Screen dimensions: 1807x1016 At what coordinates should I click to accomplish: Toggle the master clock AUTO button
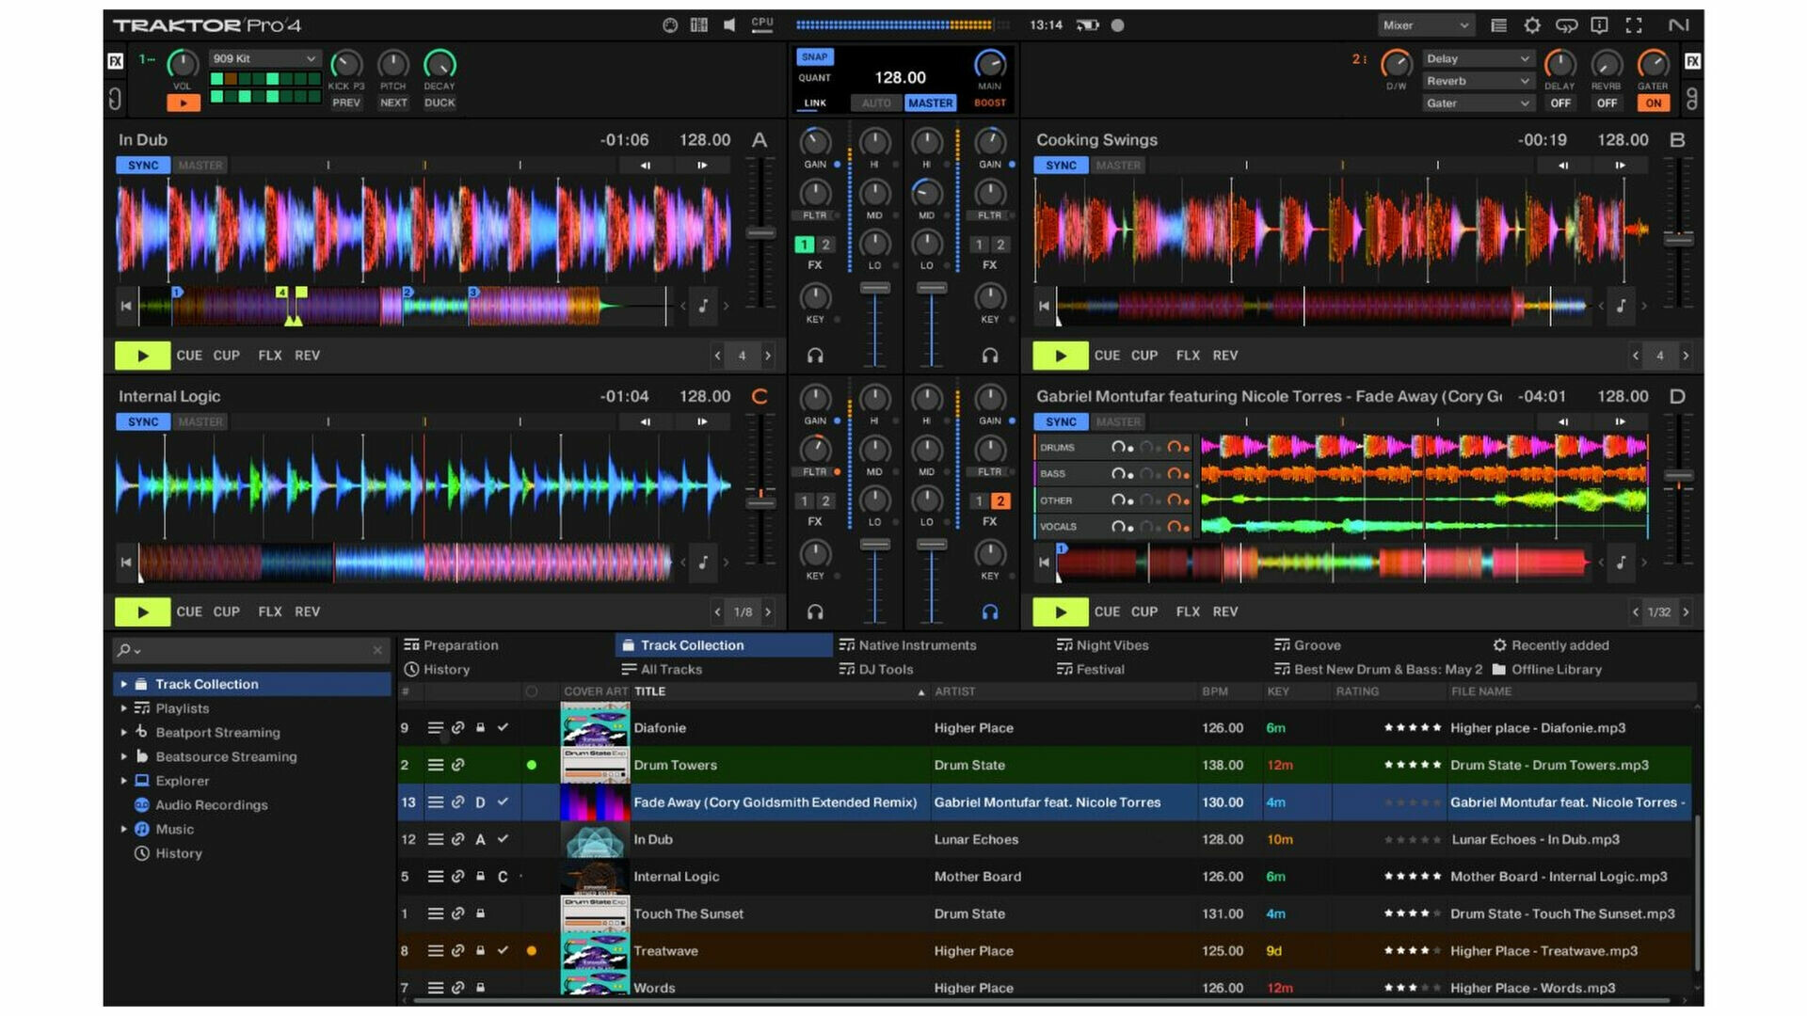[x=876, y=103]
